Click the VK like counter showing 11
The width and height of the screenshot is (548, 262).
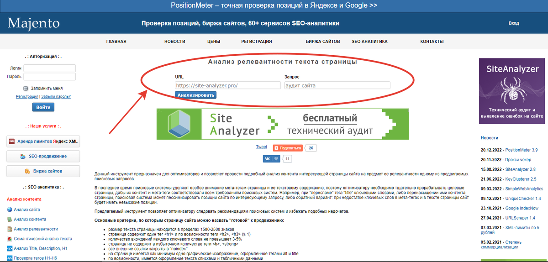[287, 159]
